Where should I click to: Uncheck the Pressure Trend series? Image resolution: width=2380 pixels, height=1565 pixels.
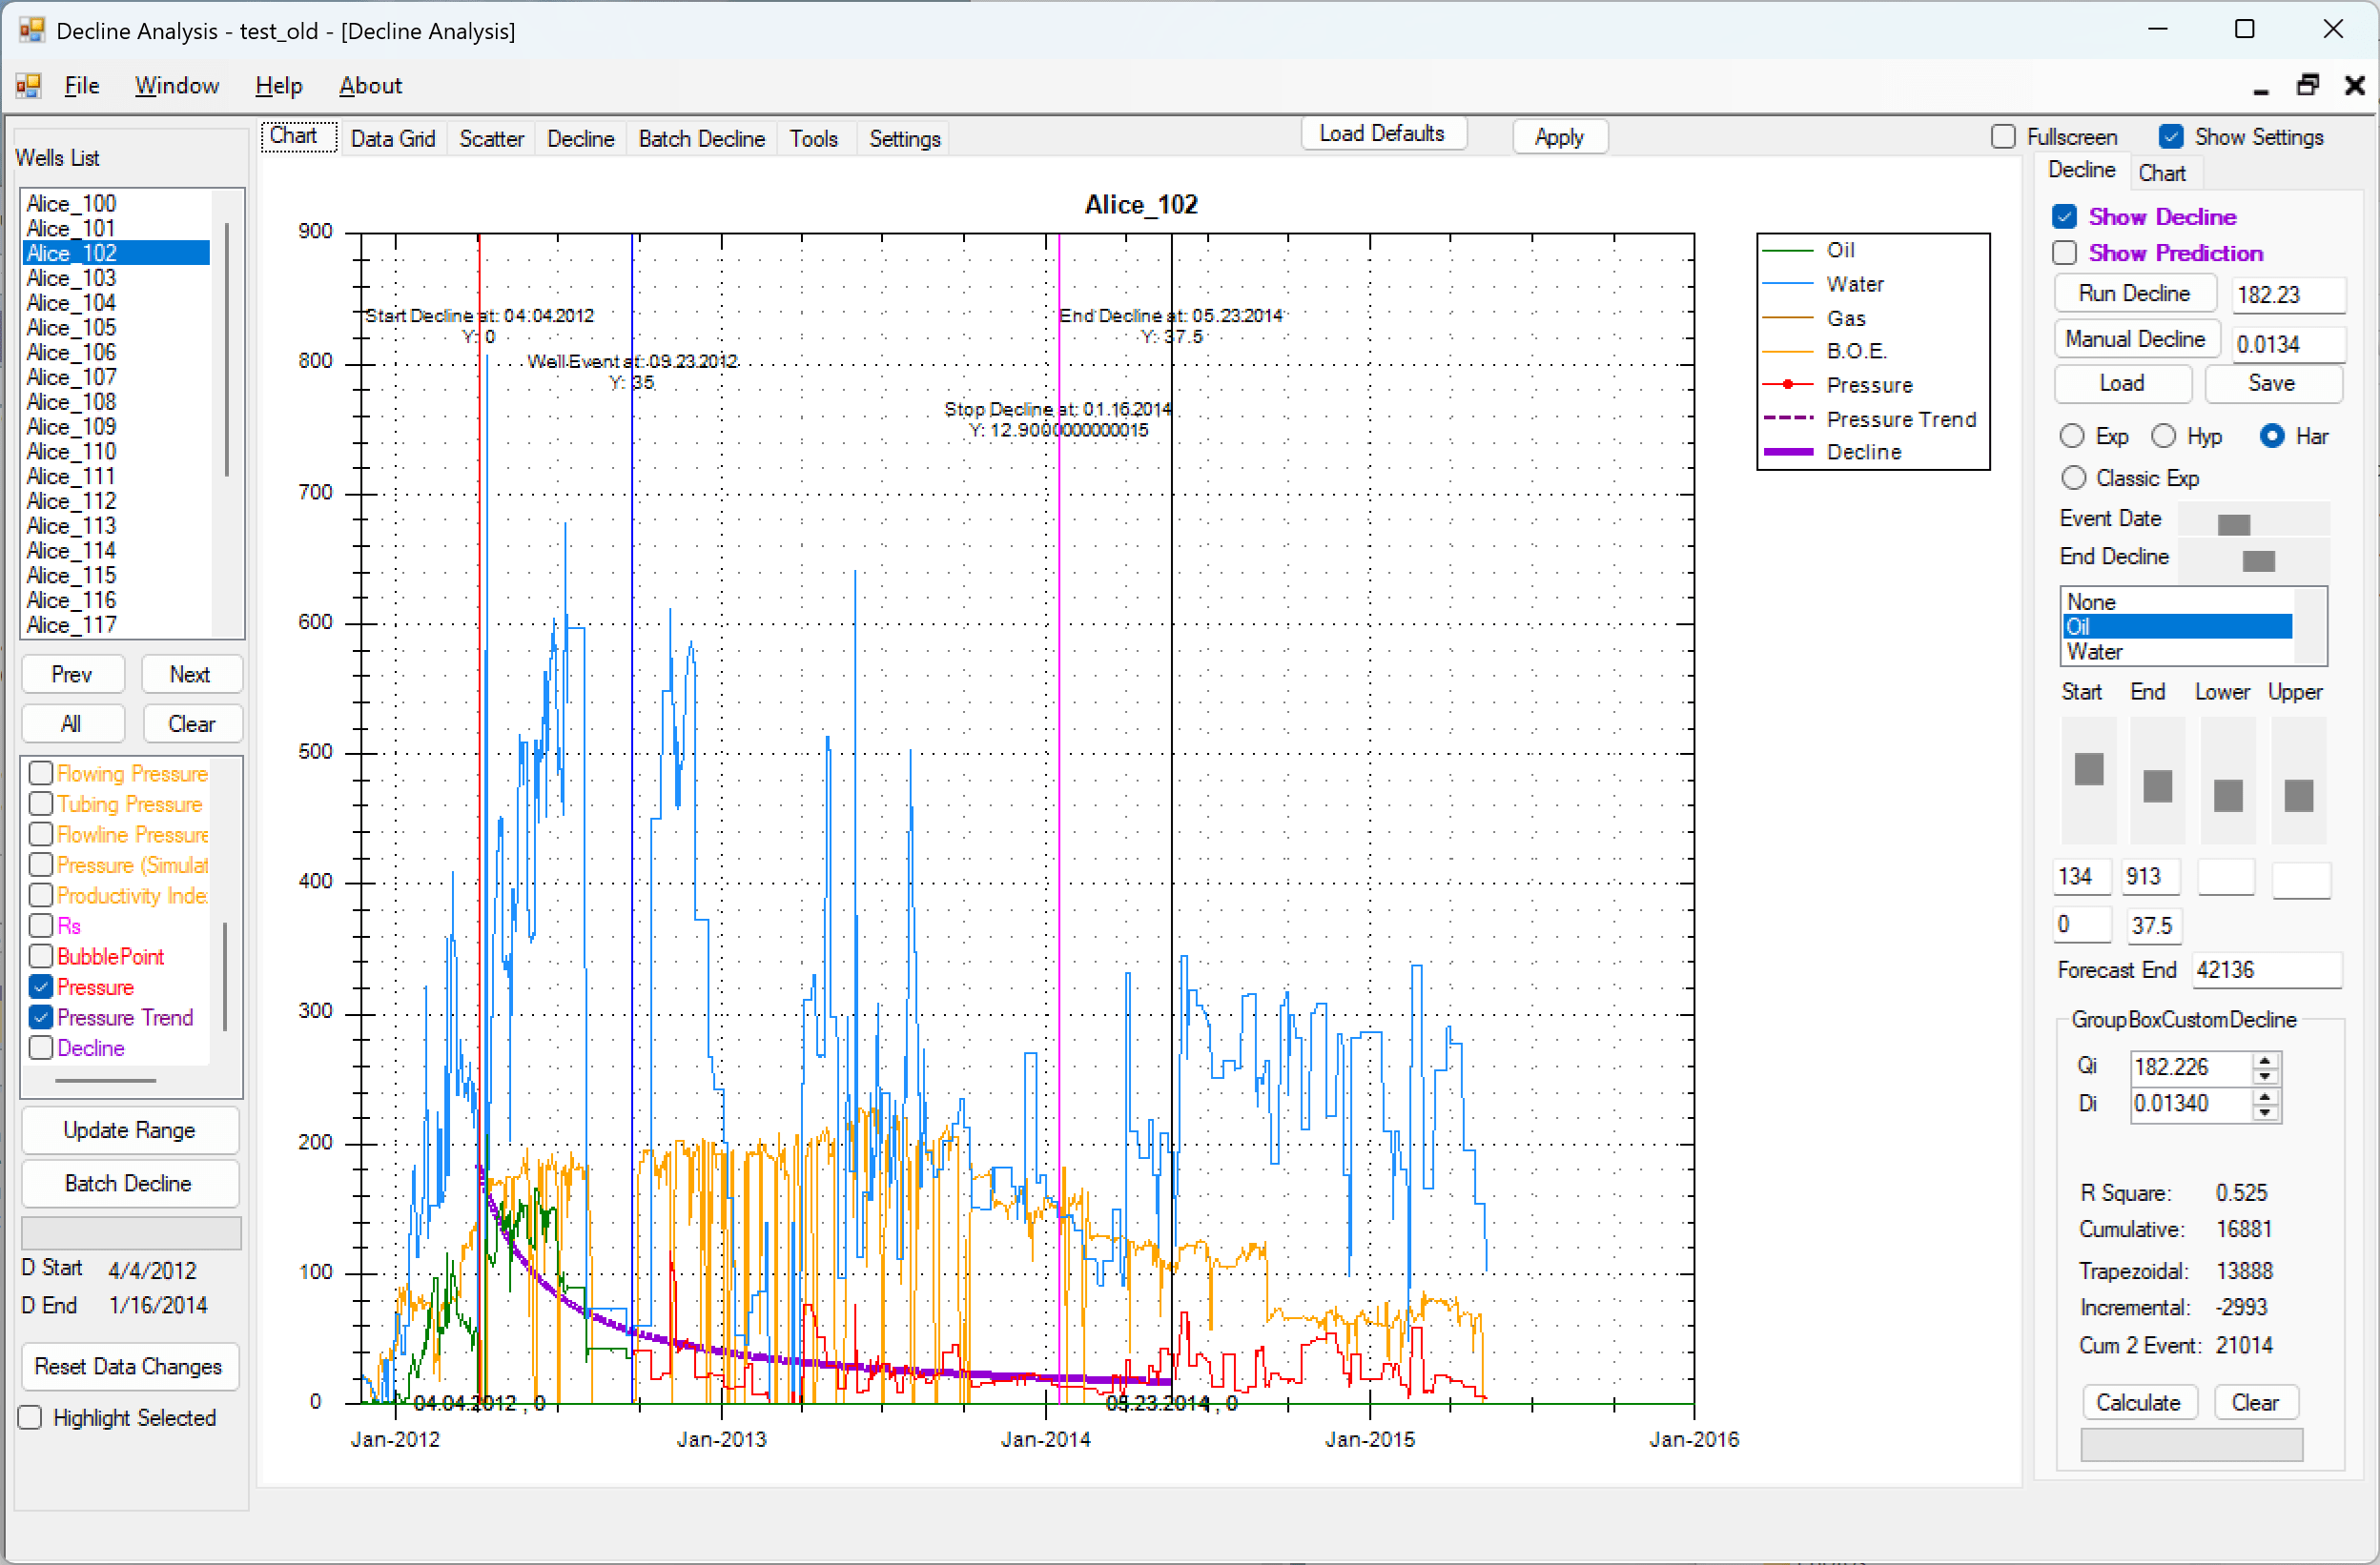point(41,1017)
